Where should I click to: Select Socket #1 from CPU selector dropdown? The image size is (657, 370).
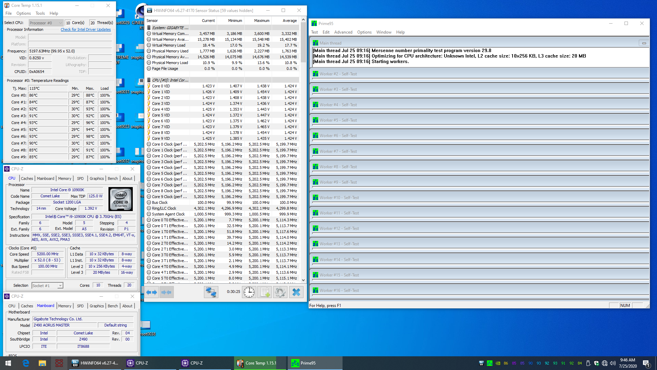47,285
